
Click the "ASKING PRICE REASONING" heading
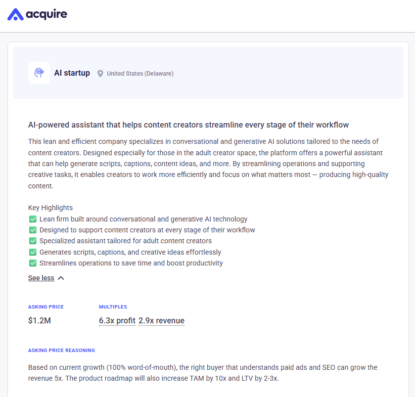coord(61,350)
